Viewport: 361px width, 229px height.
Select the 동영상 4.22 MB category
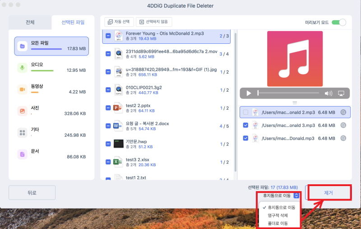coord(51,89)
